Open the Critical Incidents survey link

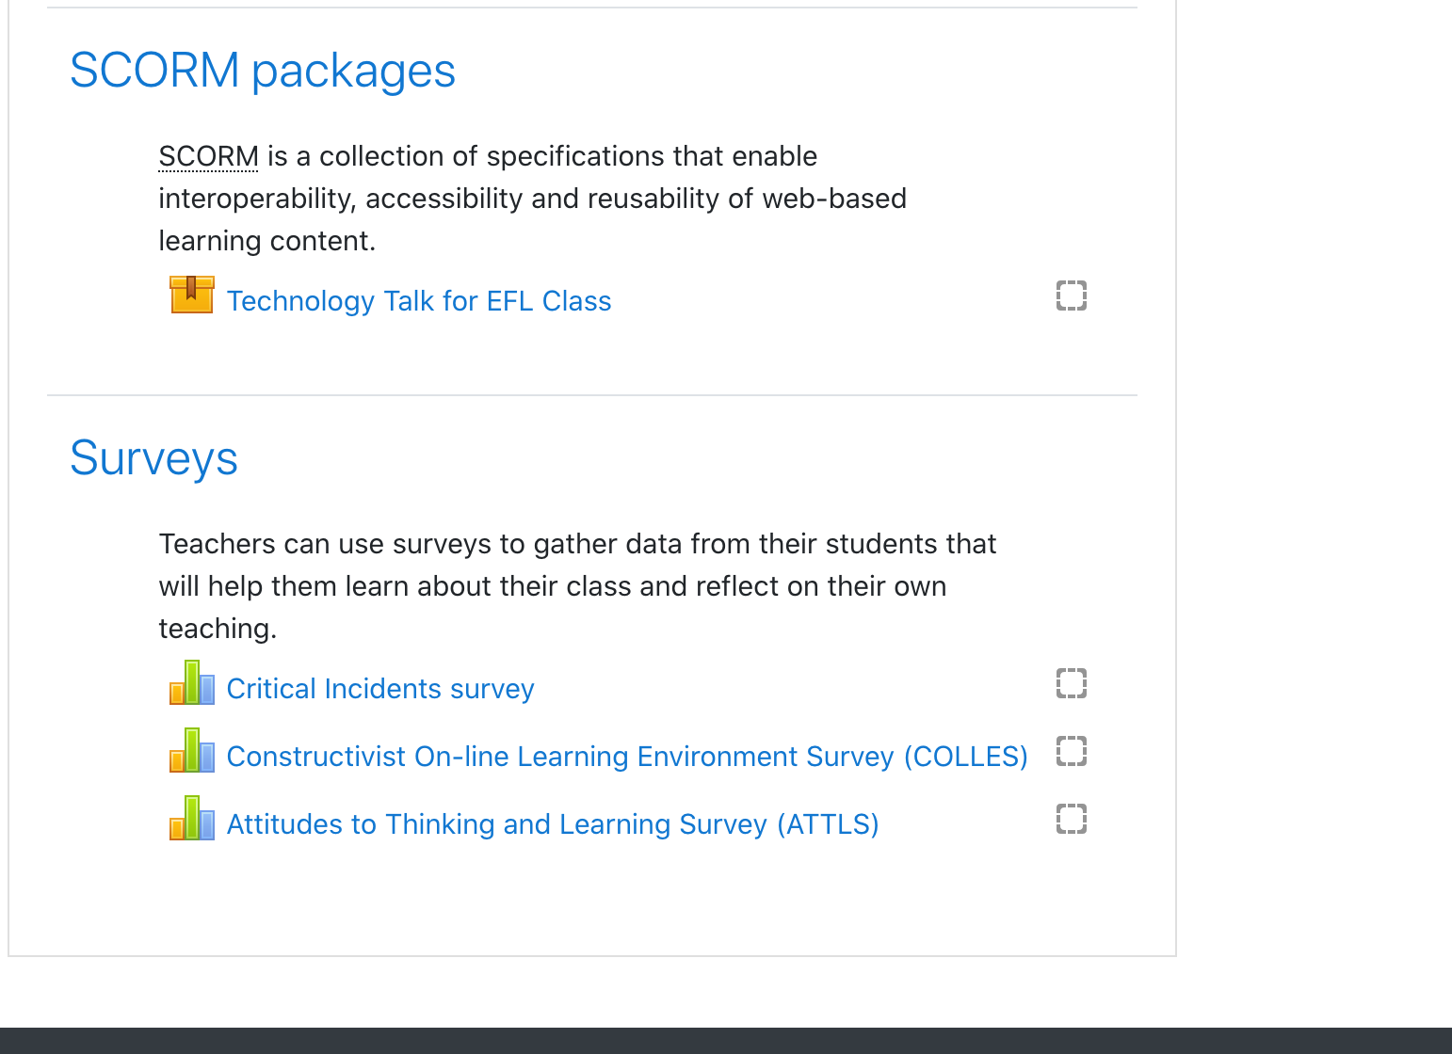pyautogui.click(x=380, y=689)
